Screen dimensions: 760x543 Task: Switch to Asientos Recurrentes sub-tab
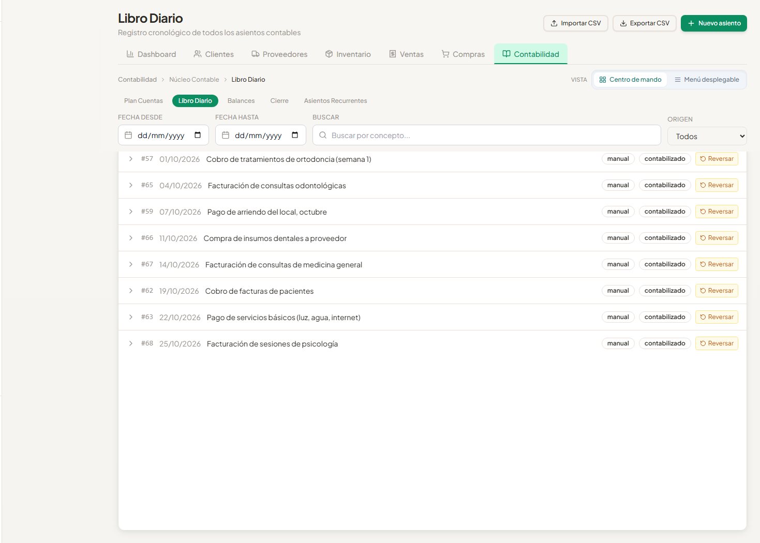(335, 101)
